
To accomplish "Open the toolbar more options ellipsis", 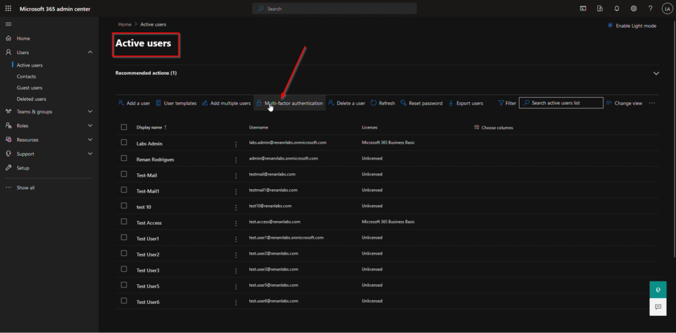I will [652, 104].
